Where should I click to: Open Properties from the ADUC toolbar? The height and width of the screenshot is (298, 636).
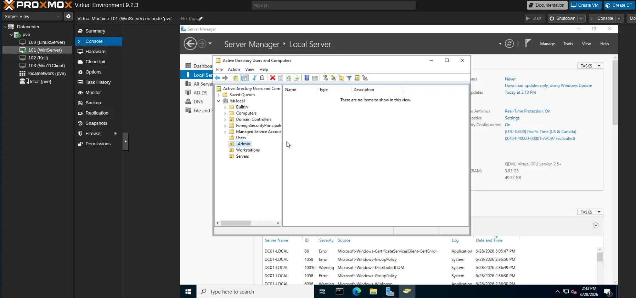pyautogui.click(x=280, y=78)
